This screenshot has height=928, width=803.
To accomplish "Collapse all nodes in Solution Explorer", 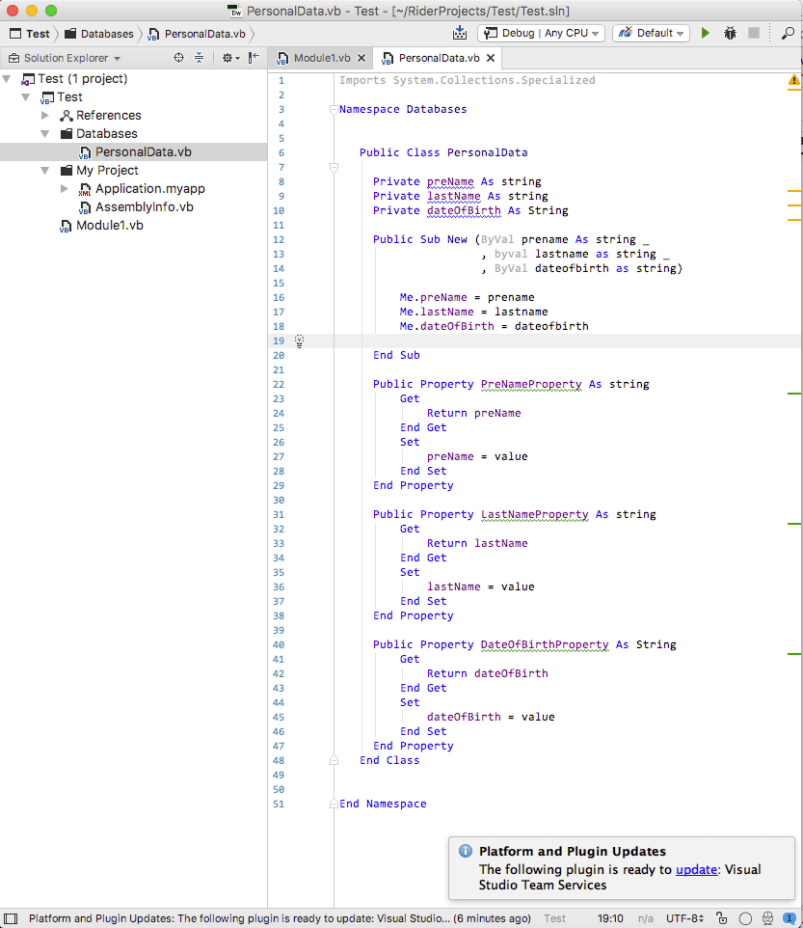I will pos(199,58).
